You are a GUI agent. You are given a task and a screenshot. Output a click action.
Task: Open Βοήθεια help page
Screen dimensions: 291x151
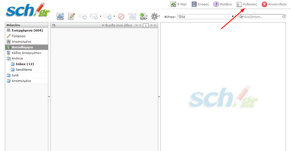tap(223, 4)
